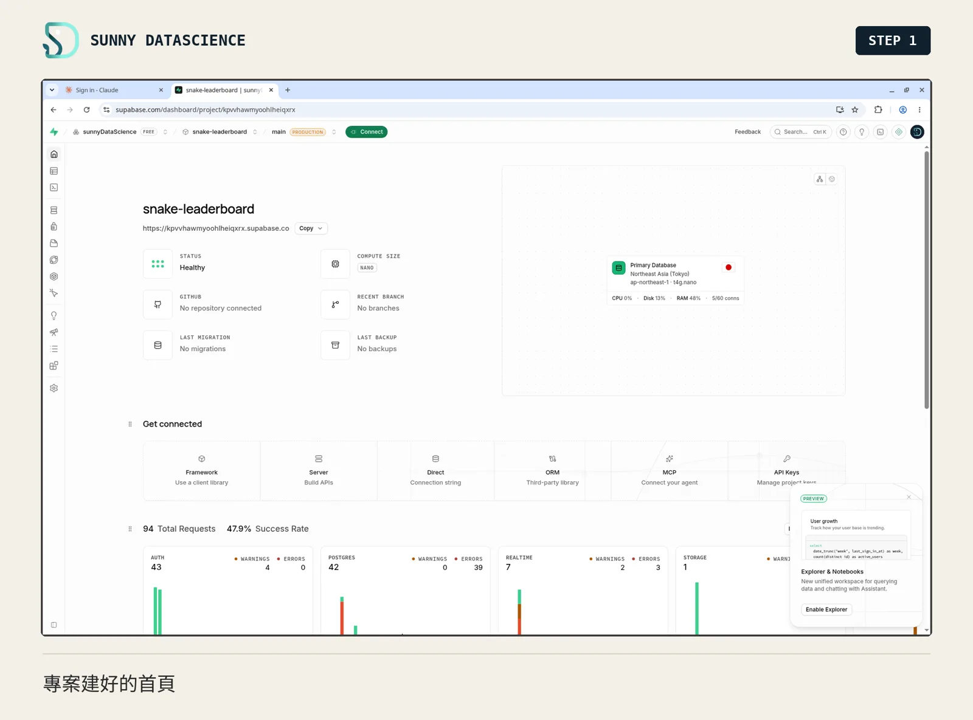
Task: Open the Table Editor sidebar icon
Action: coord(54,171)
